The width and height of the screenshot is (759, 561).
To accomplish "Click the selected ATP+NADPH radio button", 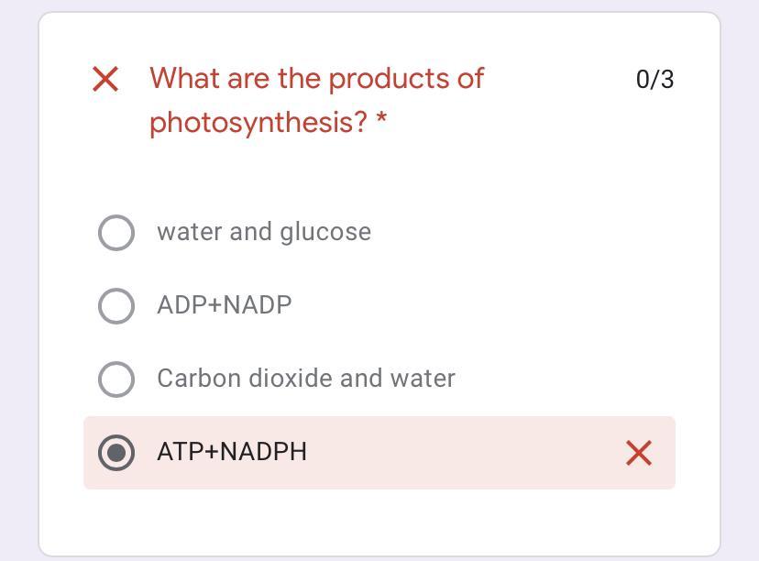I will pos(116,452).
